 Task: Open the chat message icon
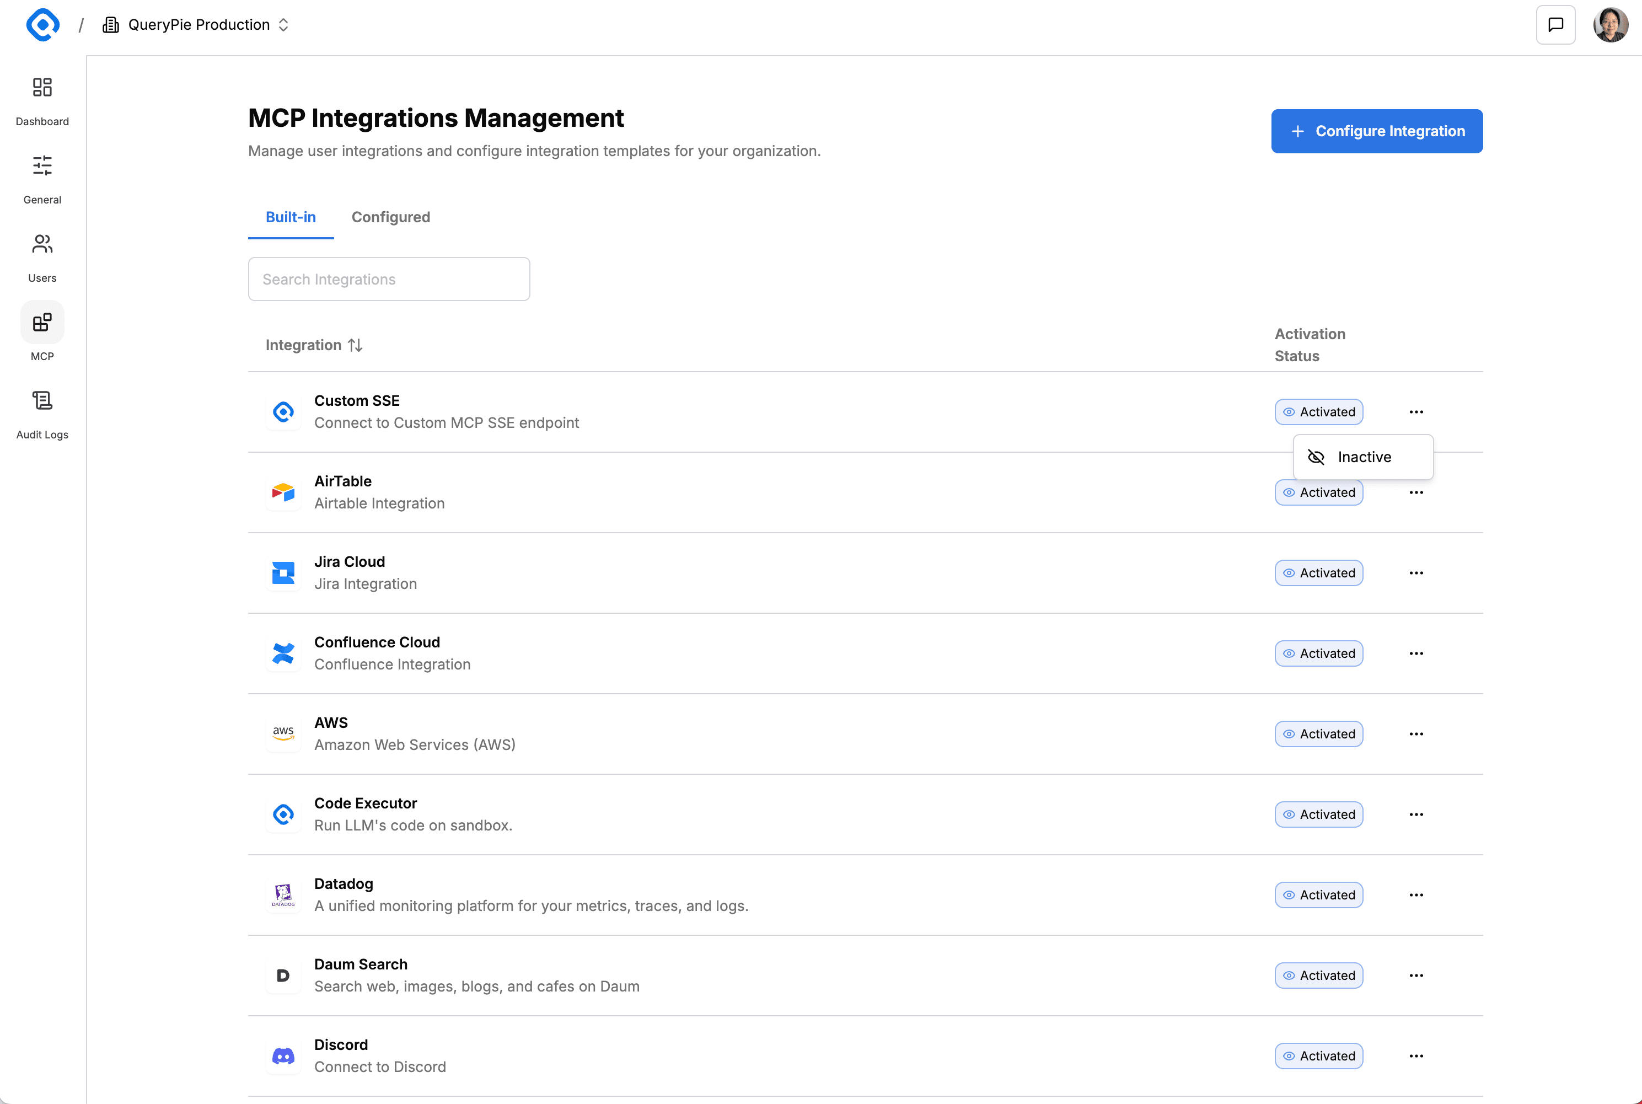(x=1555, y=25)
